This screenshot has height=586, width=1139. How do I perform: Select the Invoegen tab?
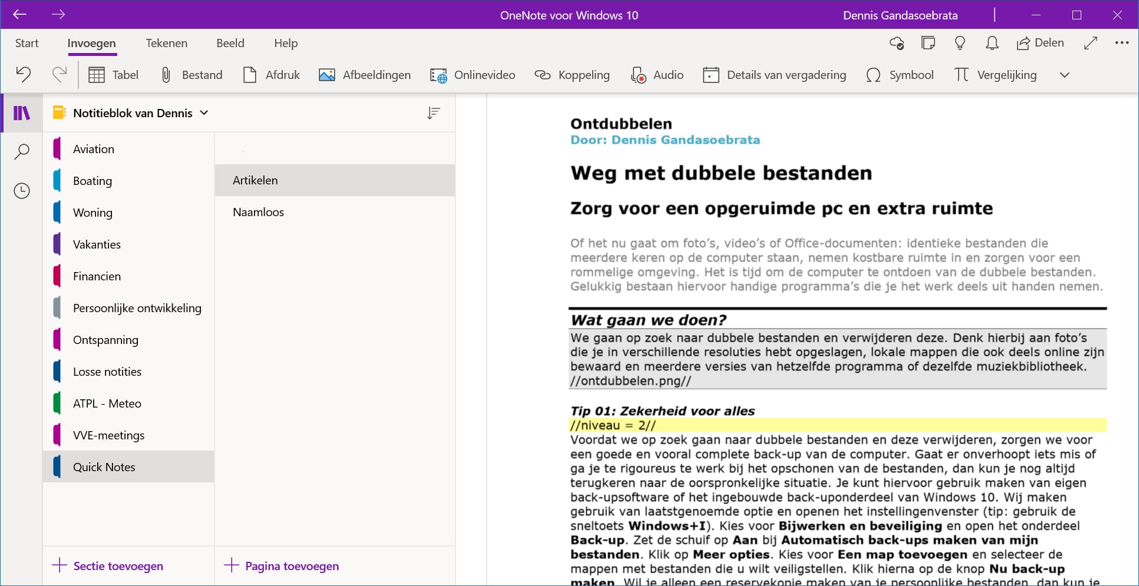(x=91, y=43)
